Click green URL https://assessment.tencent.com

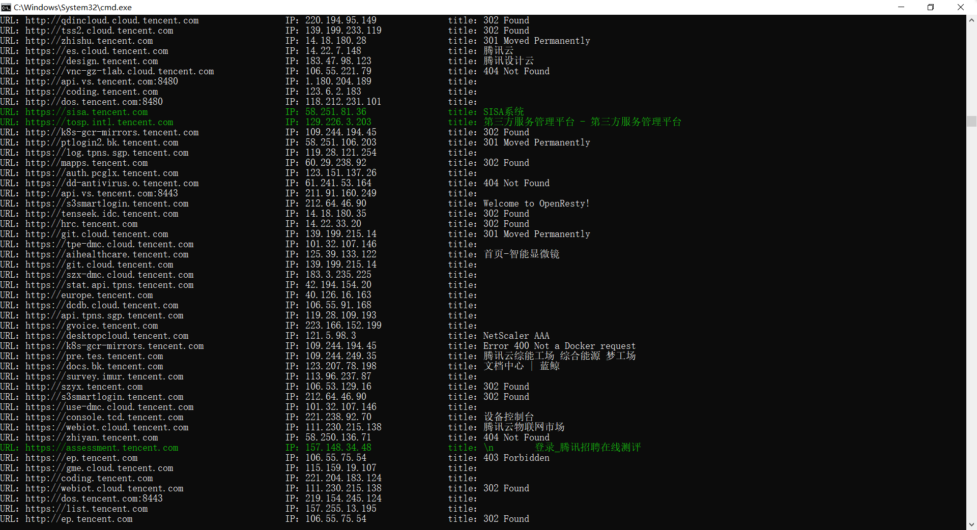tap(102, 448)
